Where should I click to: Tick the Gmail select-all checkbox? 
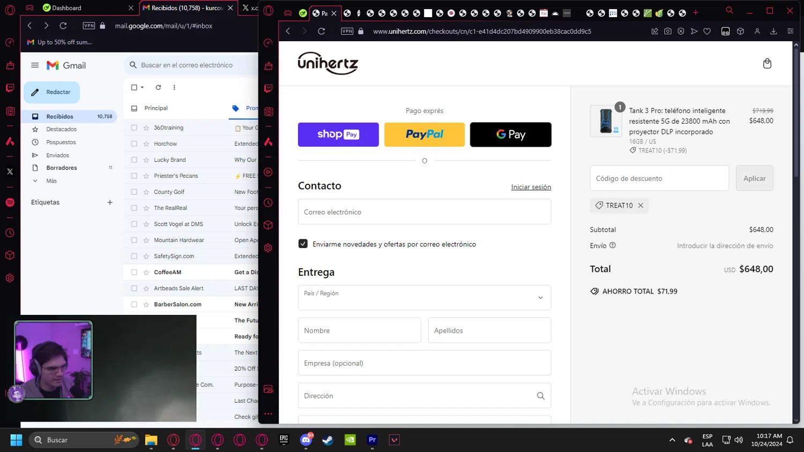(134, 87)
